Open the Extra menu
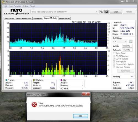Image resolution: width=138 pixels, height=122 pixels. 25,6
